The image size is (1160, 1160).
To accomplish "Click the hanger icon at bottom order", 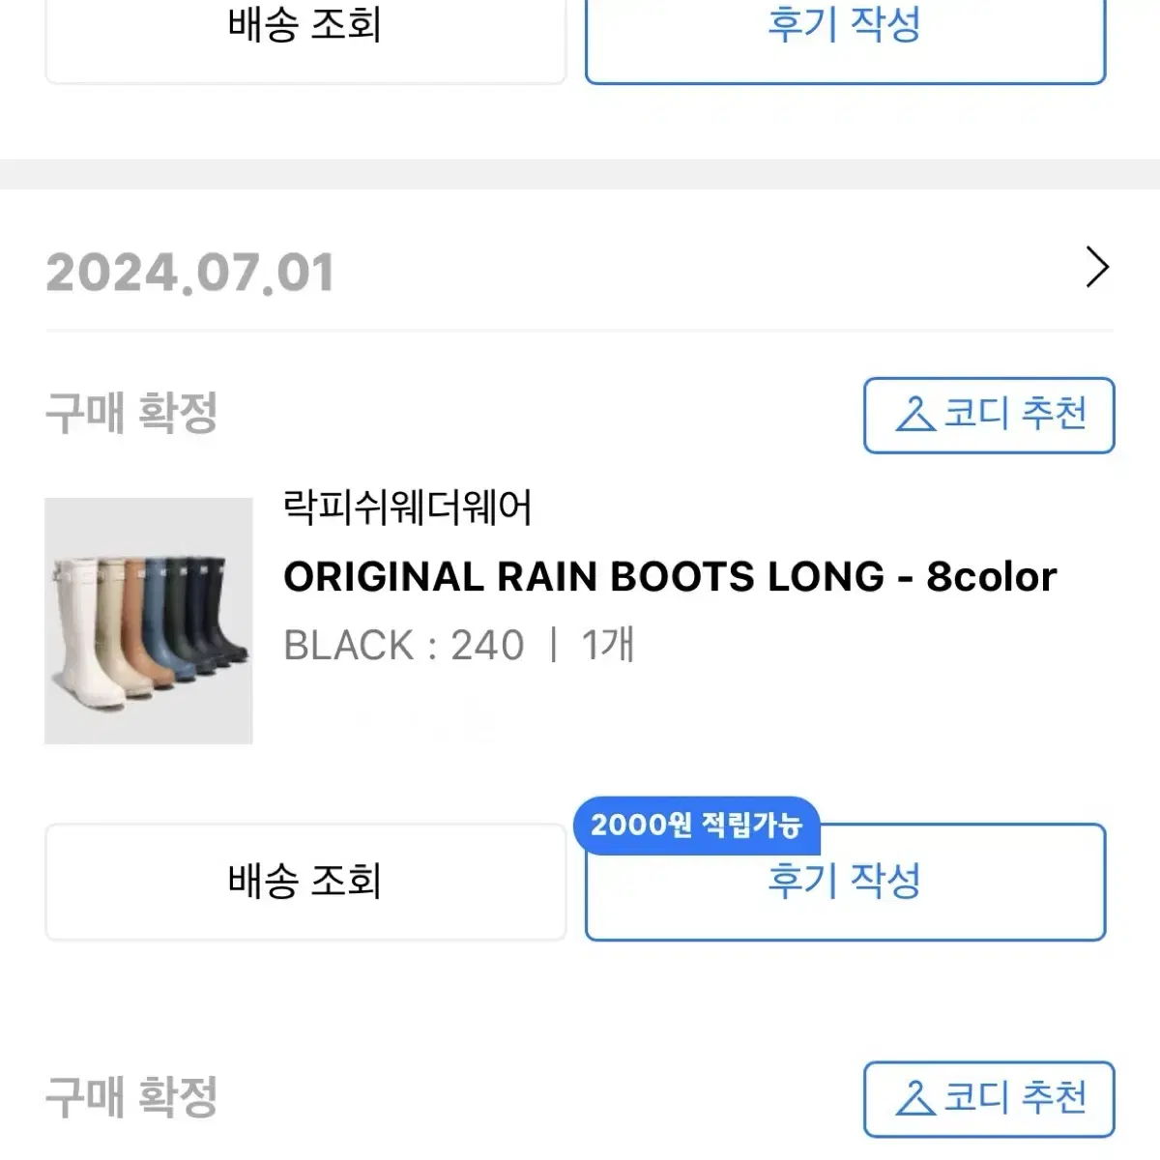I will (x=914, y=1099).
